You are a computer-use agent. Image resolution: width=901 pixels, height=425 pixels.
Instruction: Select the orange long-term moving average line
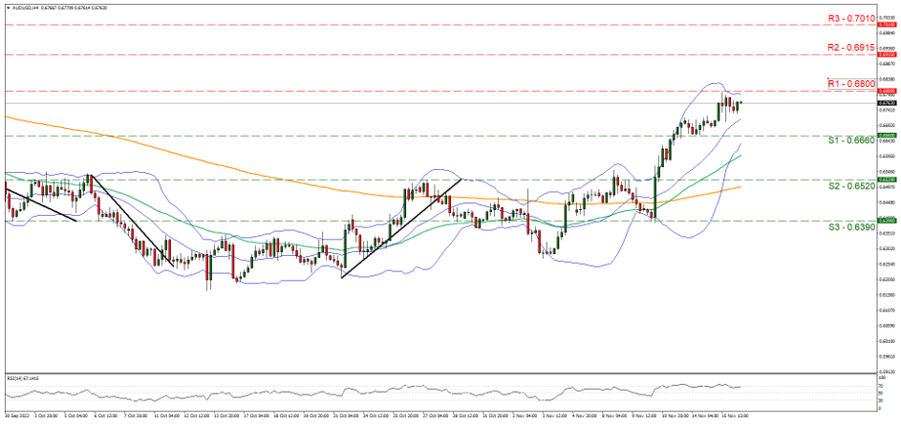pos(191,164)
